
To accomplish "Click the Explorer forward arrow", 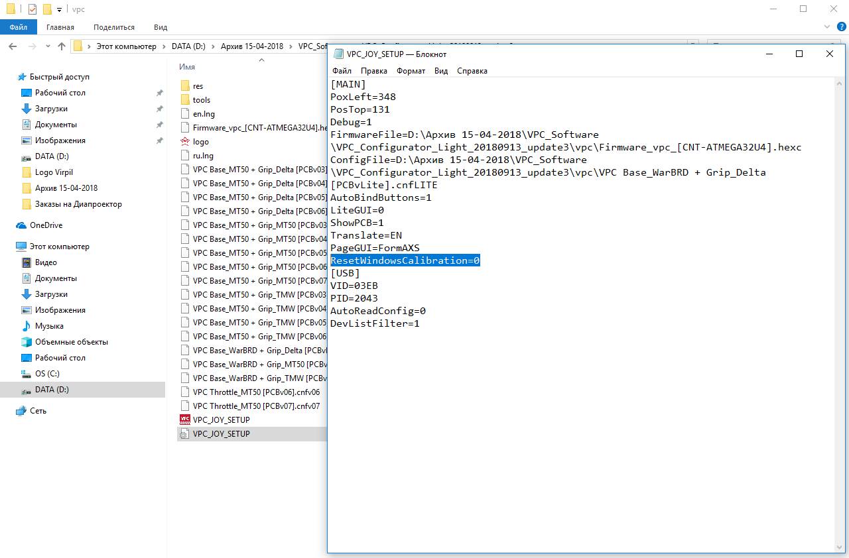I will 32,46.
